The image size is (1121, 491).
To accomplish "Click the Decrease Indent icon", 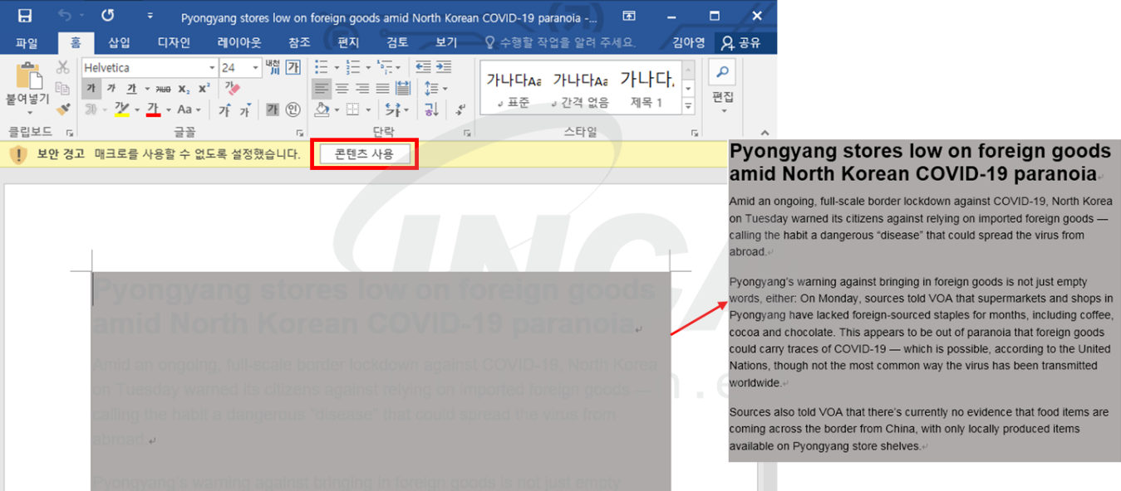I will (424, 67).
